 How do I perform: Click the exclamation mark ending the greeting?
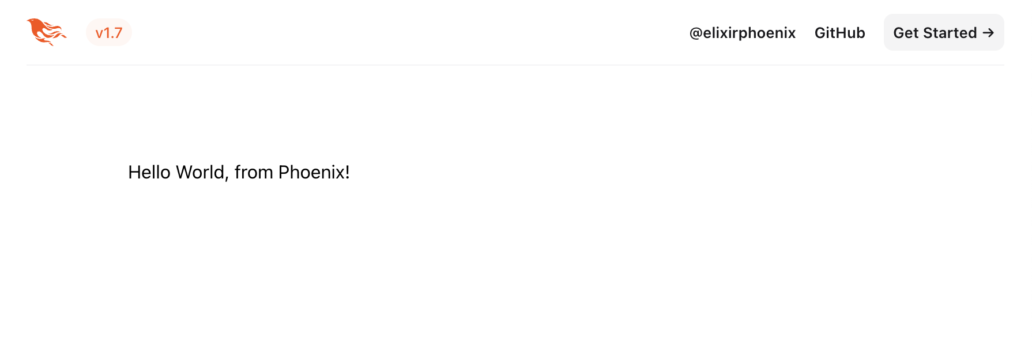coord(348,172)
